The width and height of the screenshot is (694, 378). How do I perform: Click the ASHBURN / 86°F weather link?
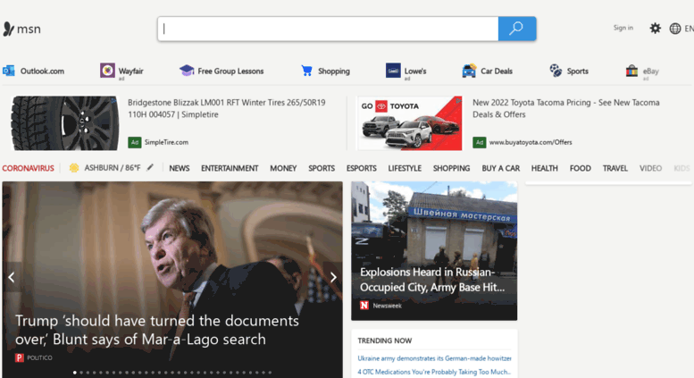coord(113,168)
